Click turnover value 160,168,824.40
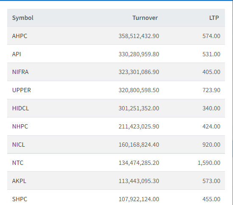The image size is (233, 205). (x=139, y=145)
